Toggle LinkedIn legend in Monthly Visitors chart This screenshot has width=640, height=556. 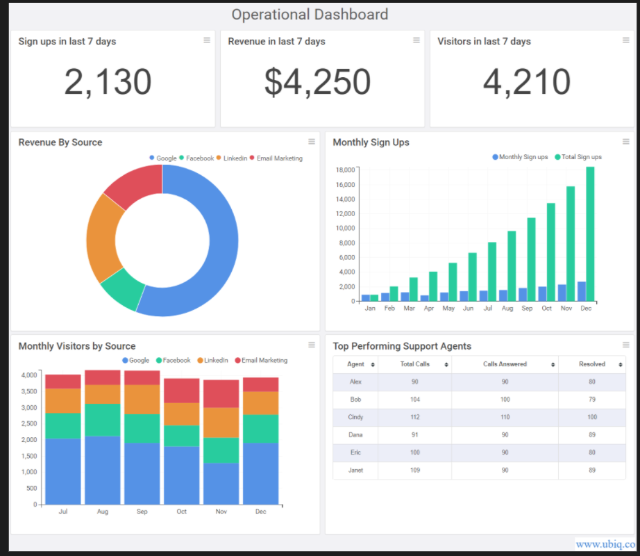(212, 360)
